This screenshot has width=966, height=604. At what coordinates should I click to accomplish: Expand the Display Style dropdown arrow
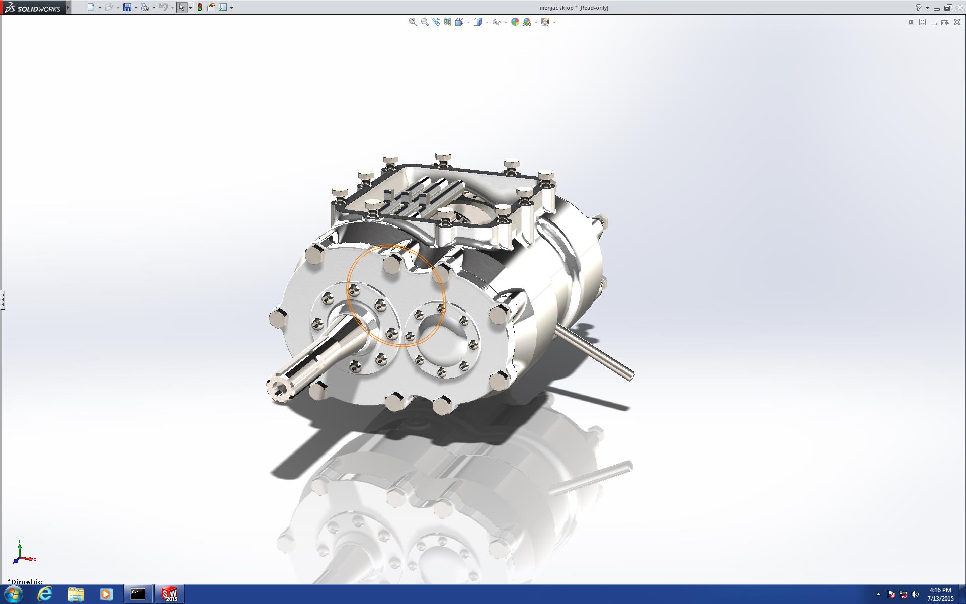487,22
